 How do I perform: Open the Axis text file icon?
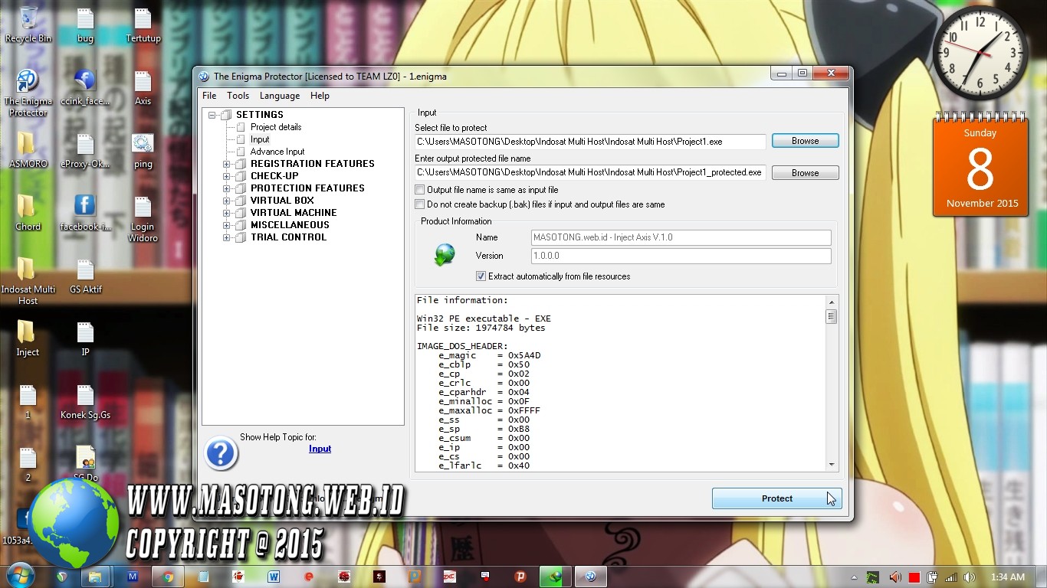pyautogui.click(x=143, y=87)
